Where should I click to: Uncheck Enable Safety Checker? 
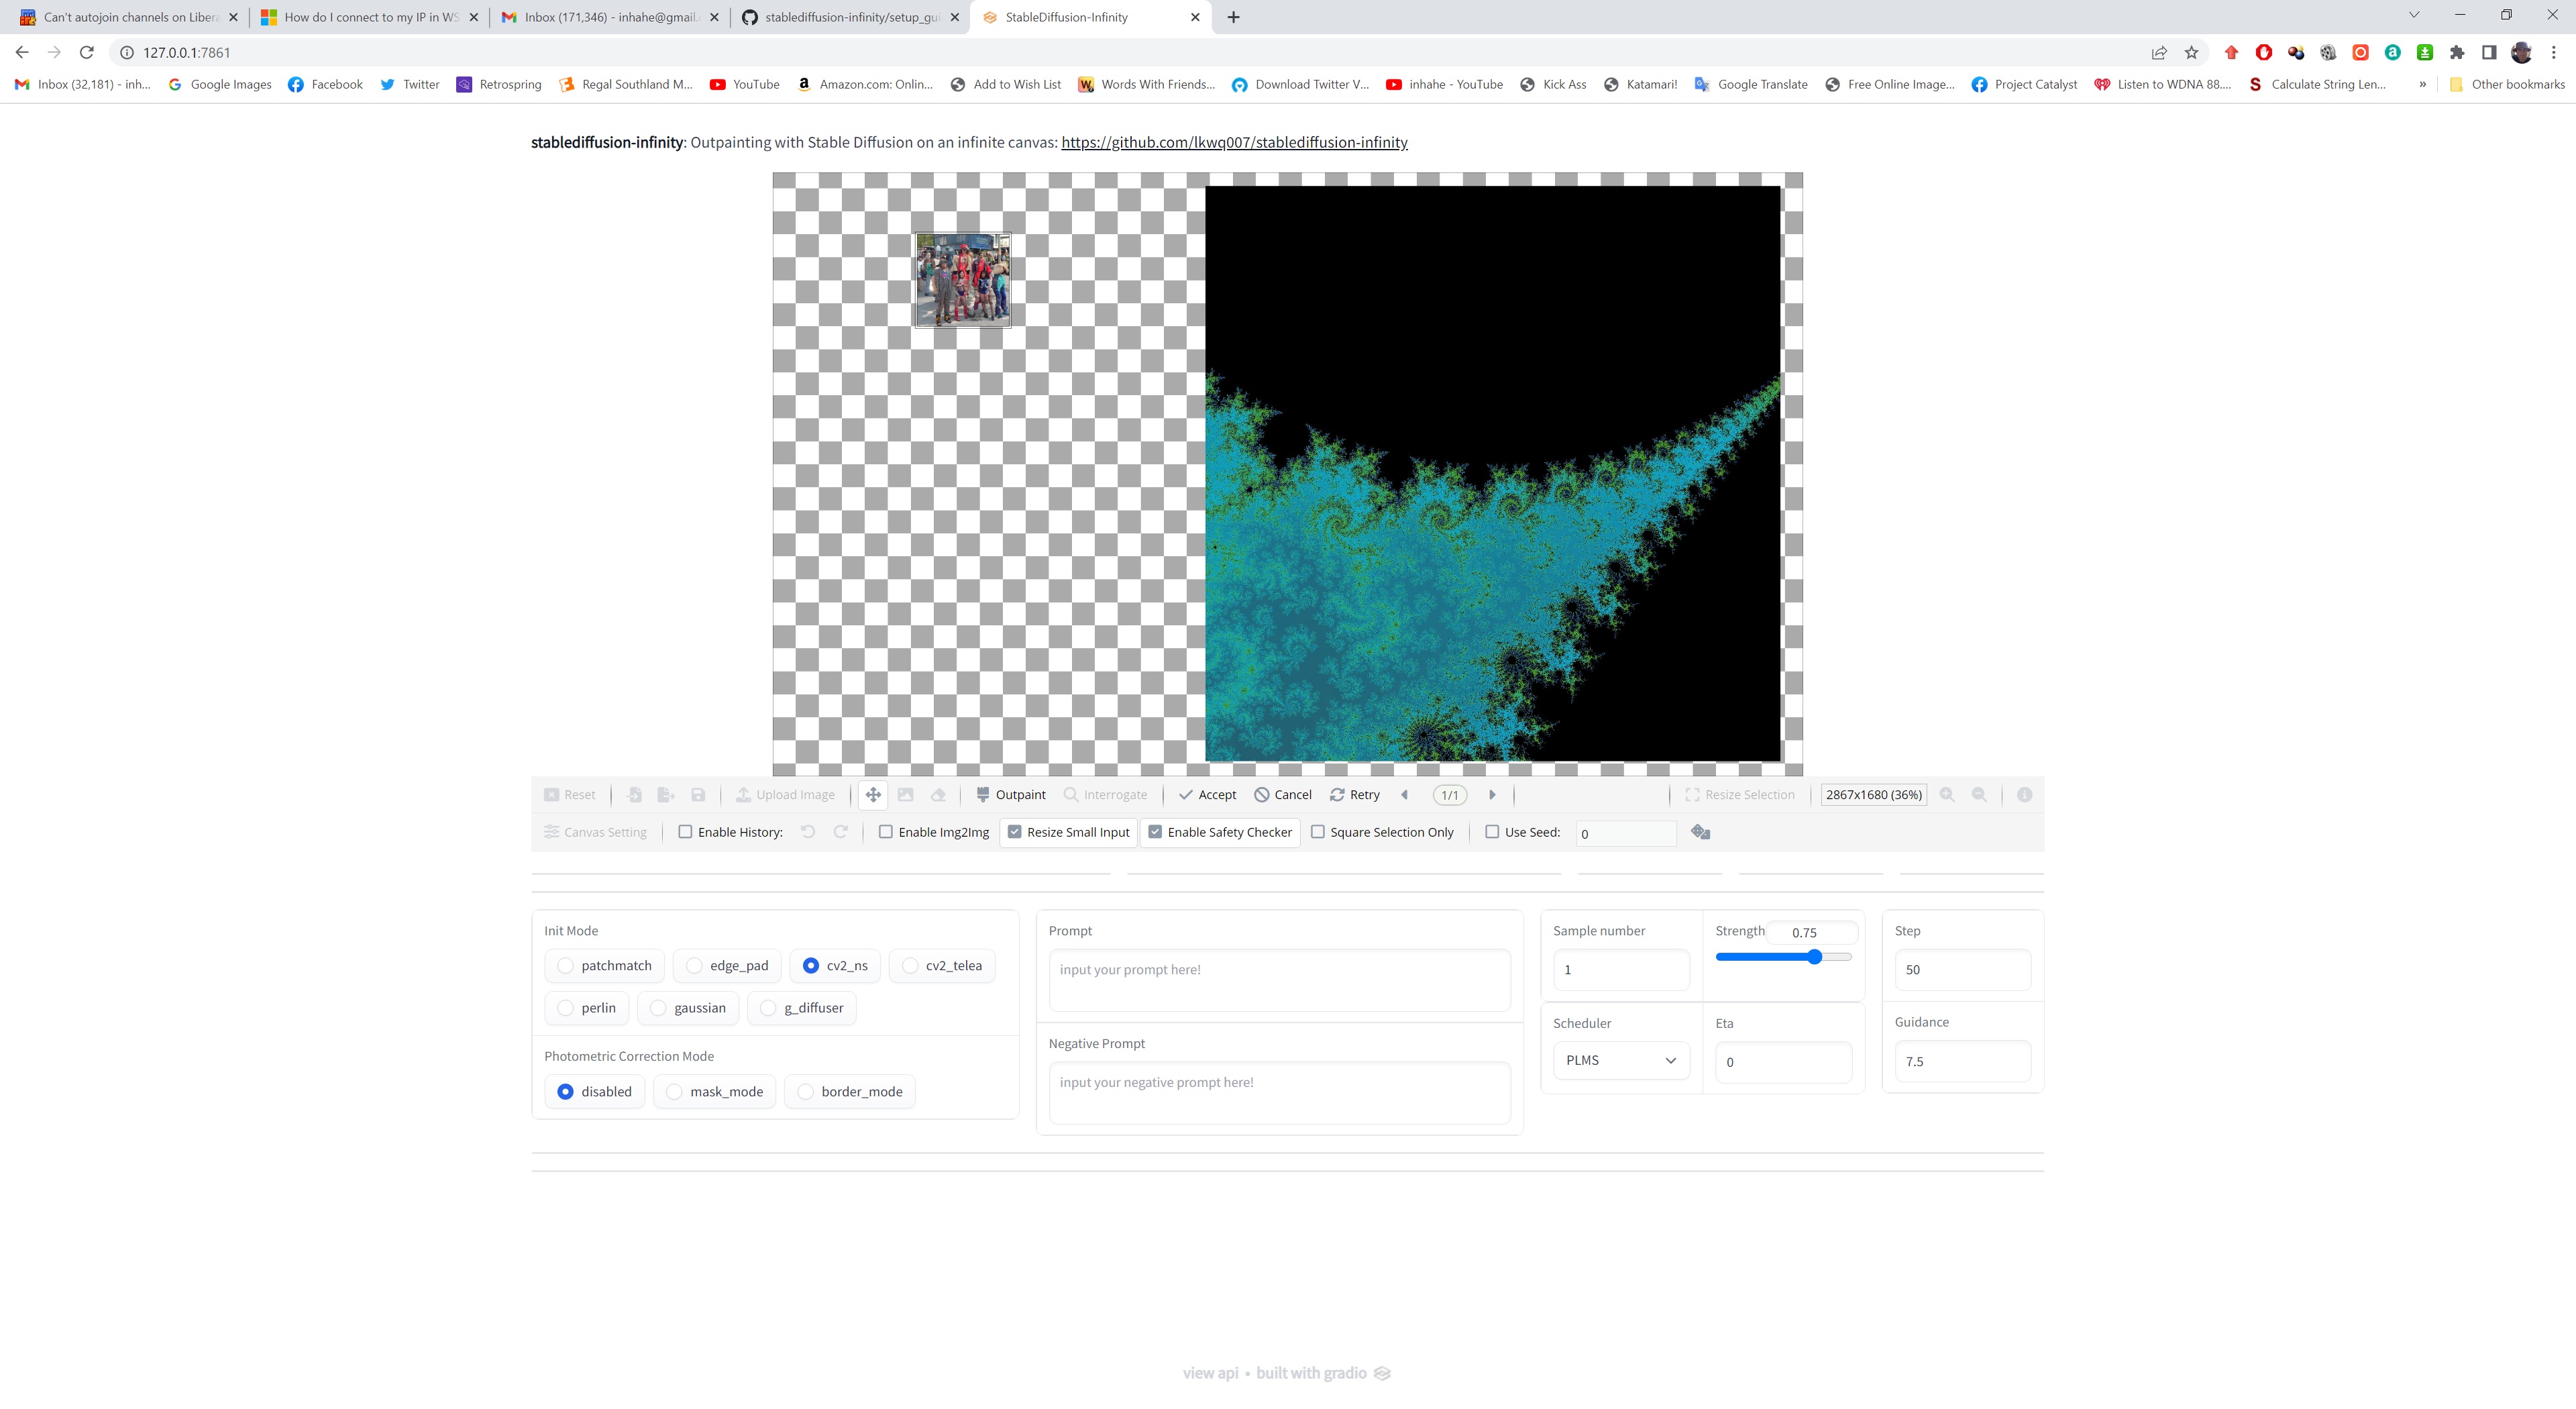(x=1155, y=832)
